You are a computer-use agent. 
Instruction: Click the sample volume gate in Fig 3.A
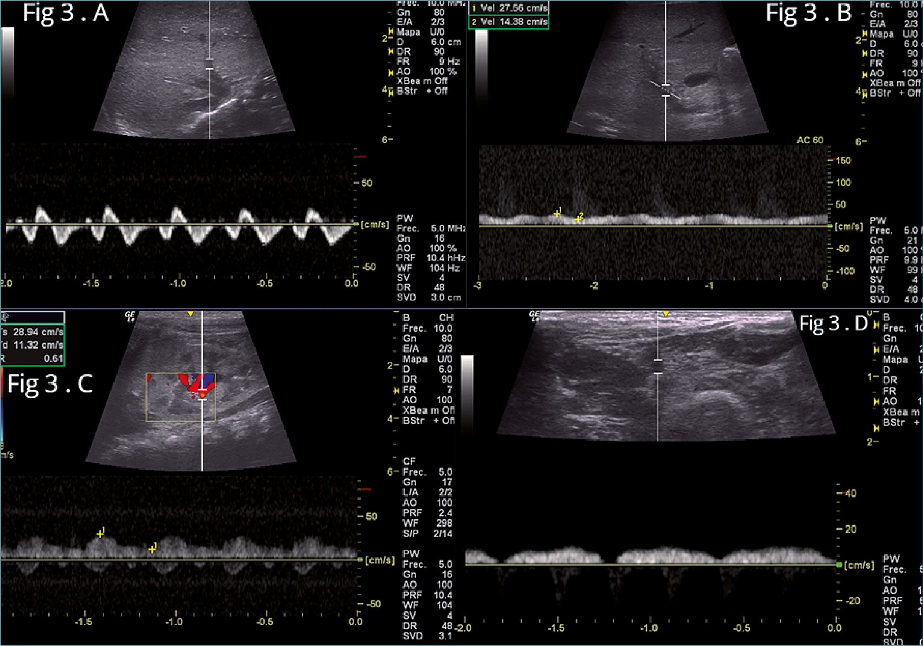click(209, 64)
